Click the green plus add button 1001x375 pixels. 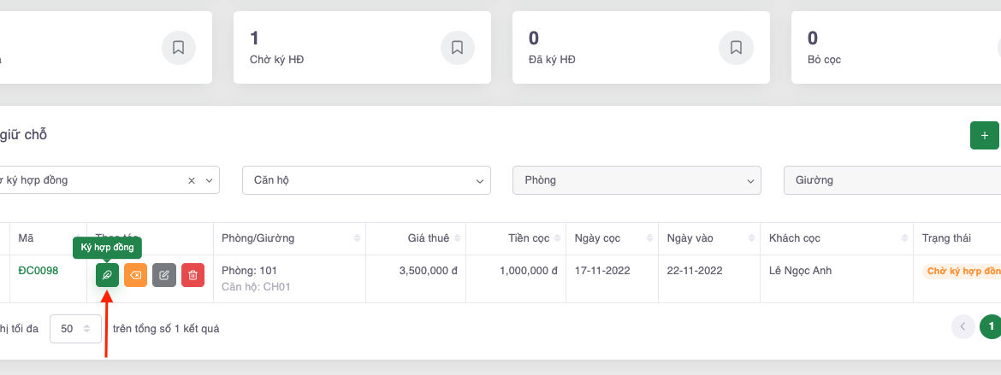click(984, 135)
